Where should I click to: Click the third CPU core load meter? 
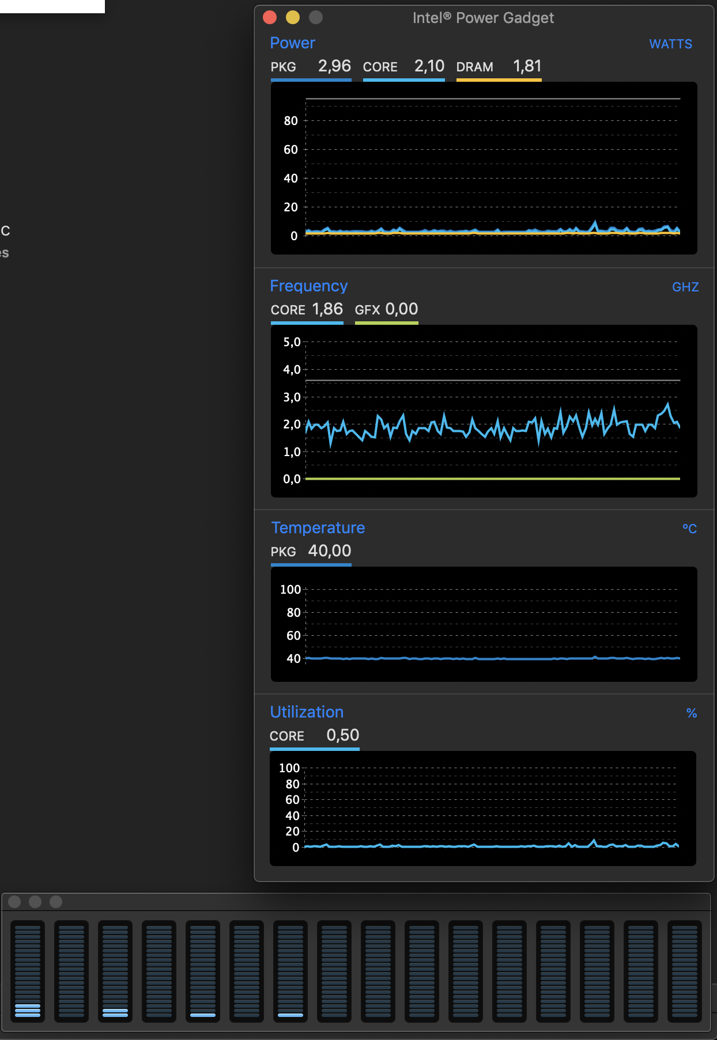(115, 971)
